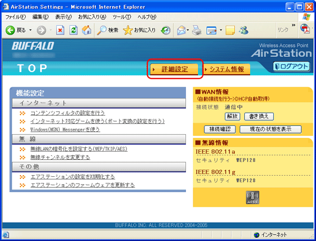This screenshot has width=316, height=241.
Task: Open dropdown arrow next to Mail icon
Action: [188, 31]
